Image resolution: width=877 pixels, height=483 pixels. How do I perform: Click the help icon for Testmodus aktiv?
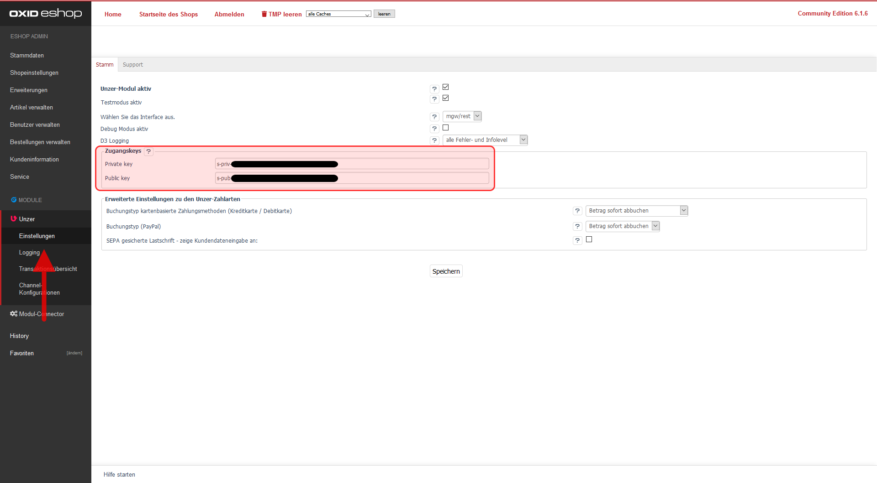[x=434, y=99]
